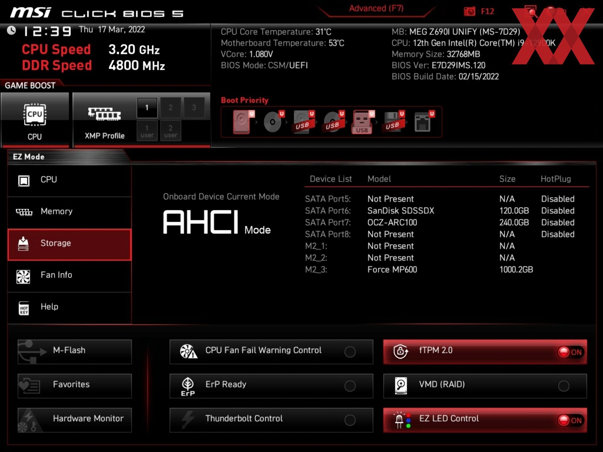The height and width of the screenshot is (452, 603).
Task: Click the BIOS Mode CSM/UEFI text
Action: [264, 66]
